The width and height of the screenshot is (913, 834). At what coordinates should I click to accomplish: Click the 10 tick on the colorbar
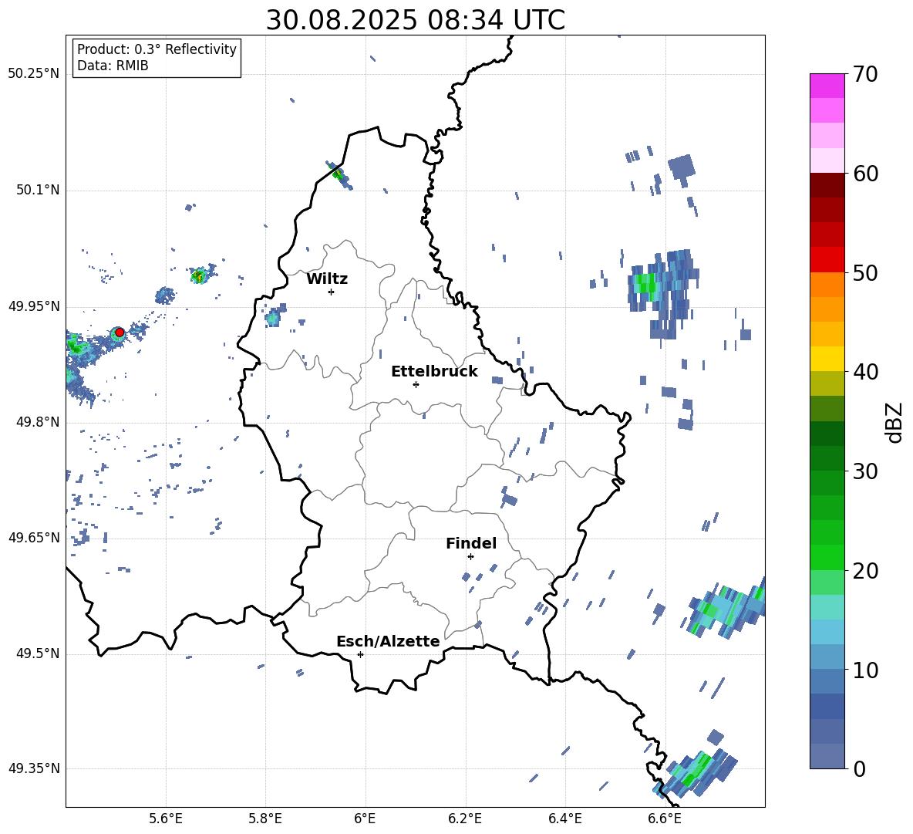[865, 670]
